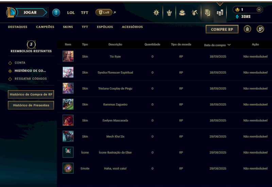Open the Collection backpack icon
272x187 pixels.
coord(182,13)
